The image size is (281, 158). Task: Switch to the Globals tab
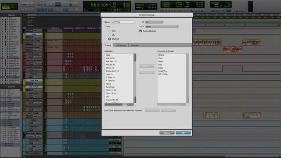[x=135, y=45]
